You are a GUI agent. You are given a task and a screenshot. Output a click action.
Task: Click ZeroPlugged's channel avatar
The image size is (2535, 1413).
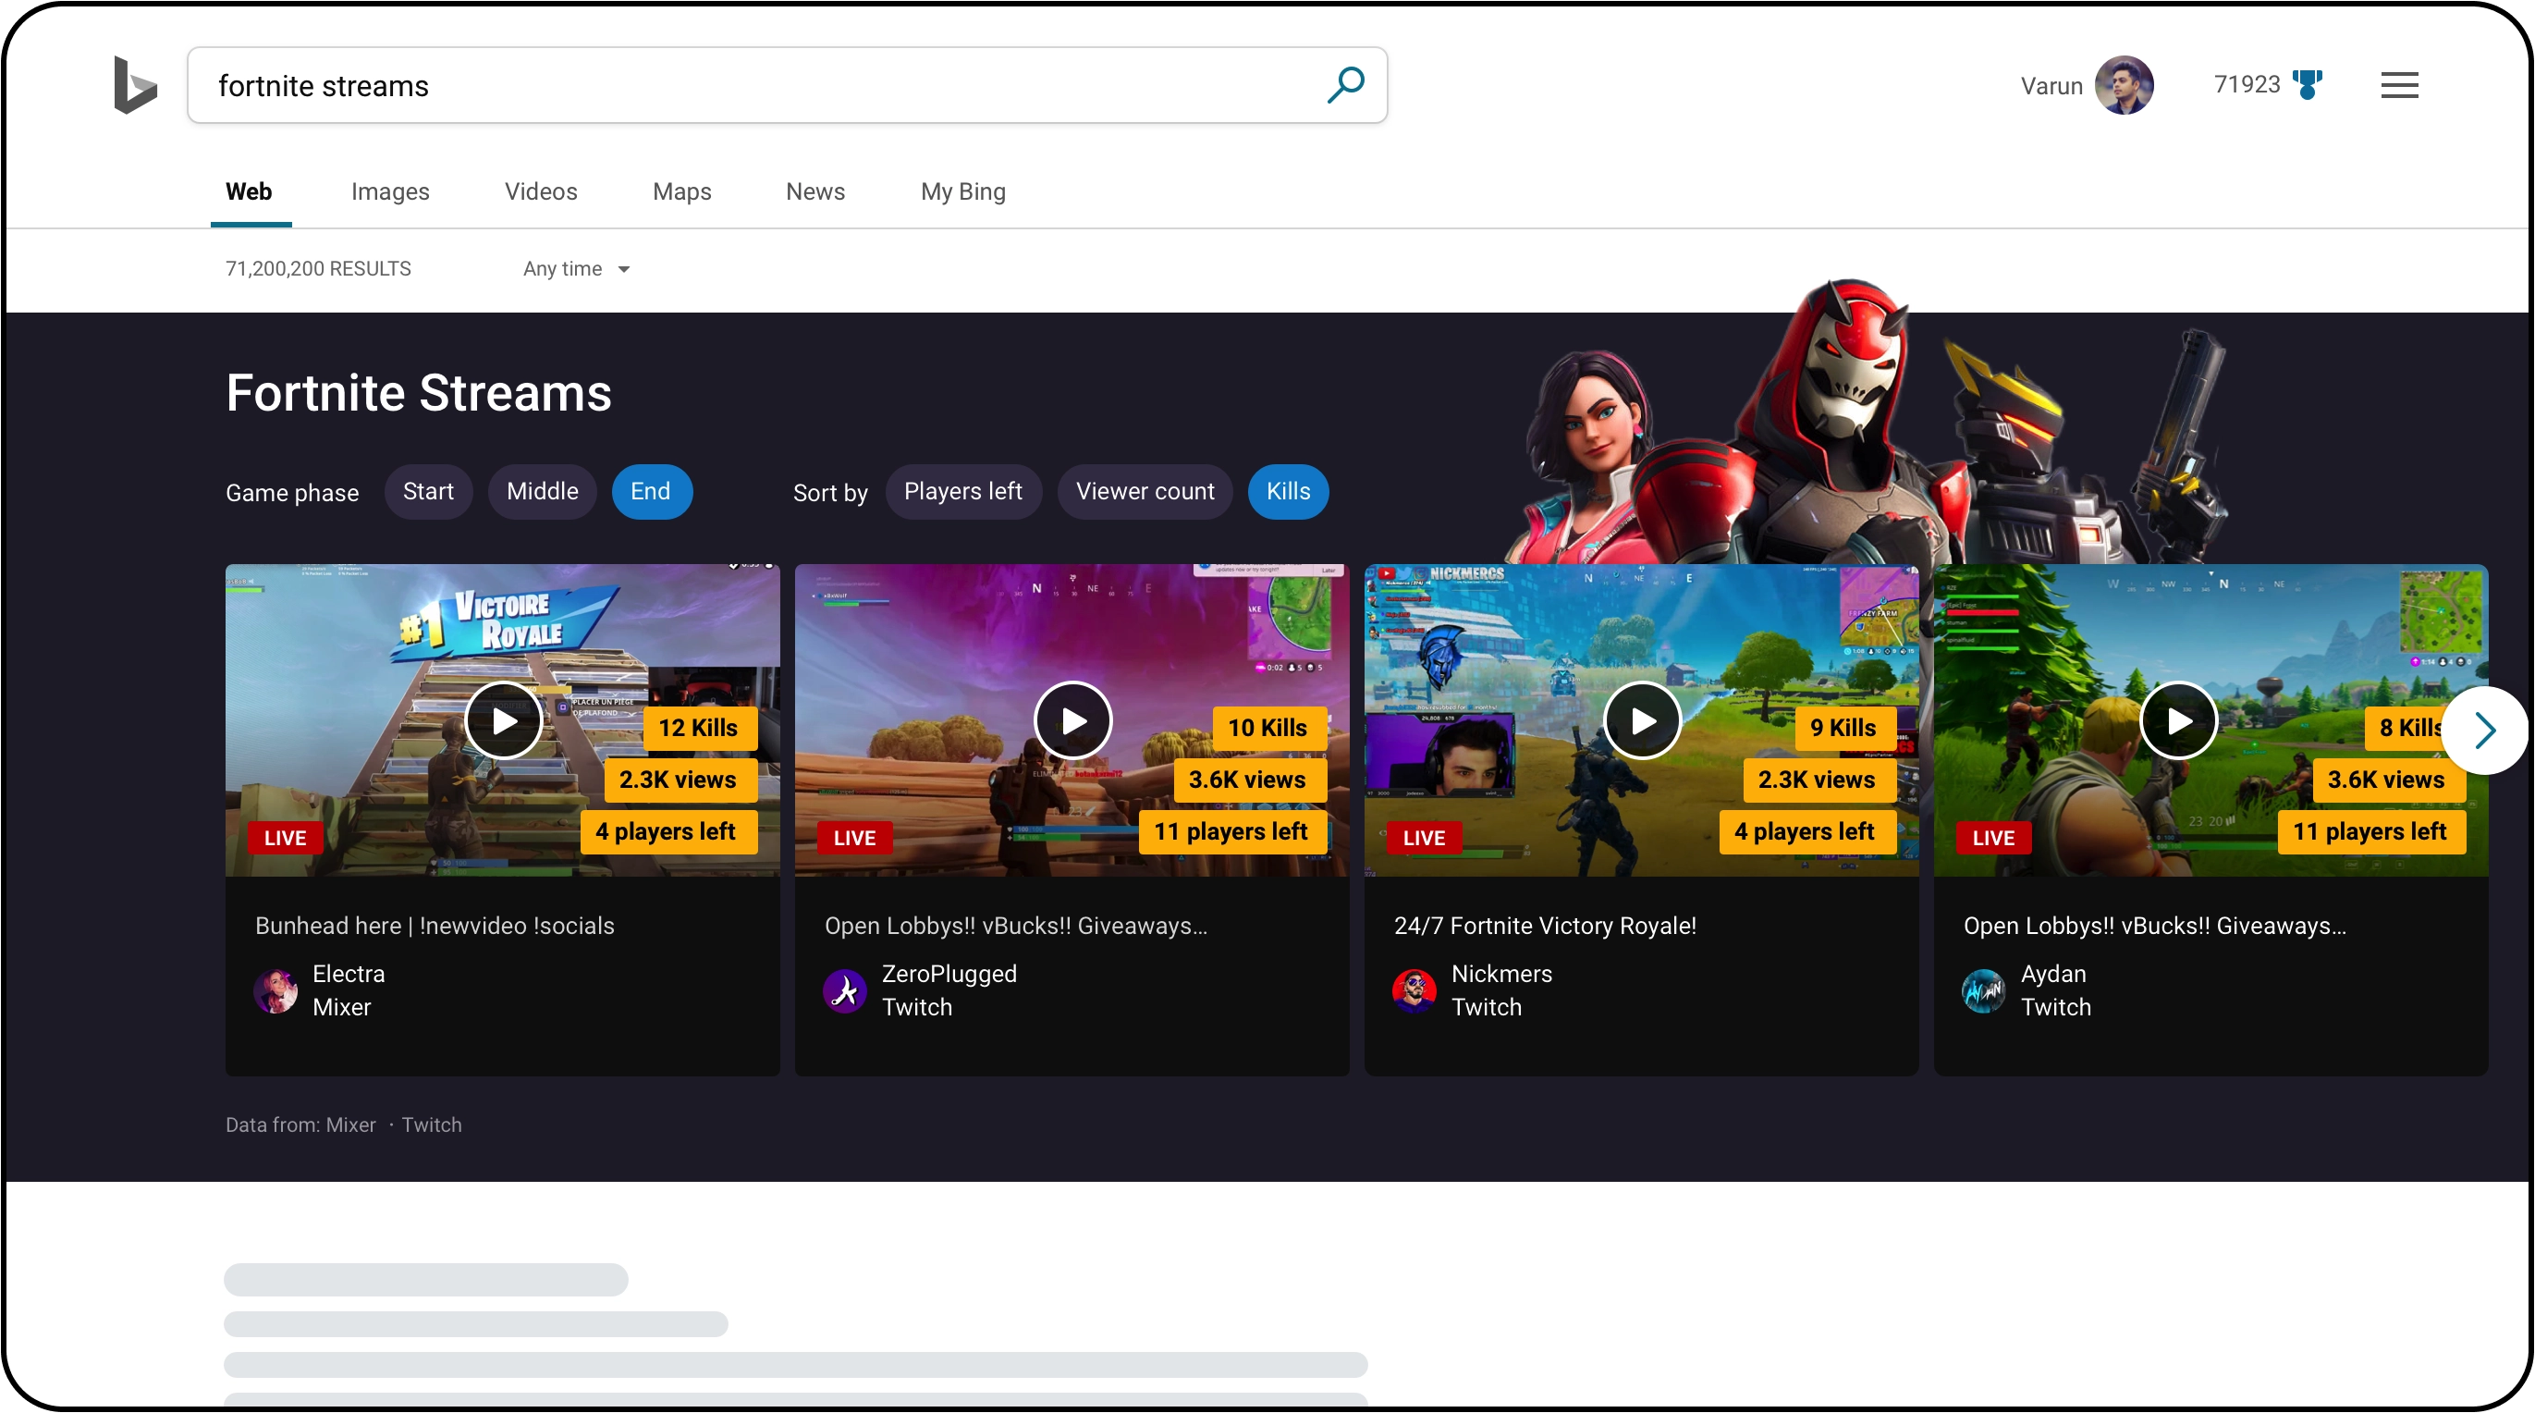[x=844, y=990]
